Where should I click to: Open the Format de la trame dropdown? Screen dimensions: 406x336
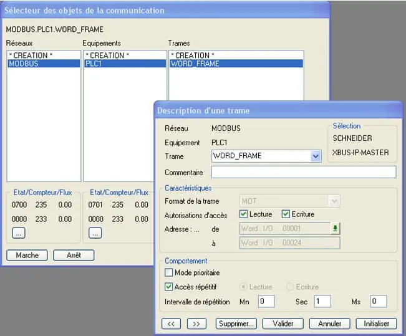point(334,201)
